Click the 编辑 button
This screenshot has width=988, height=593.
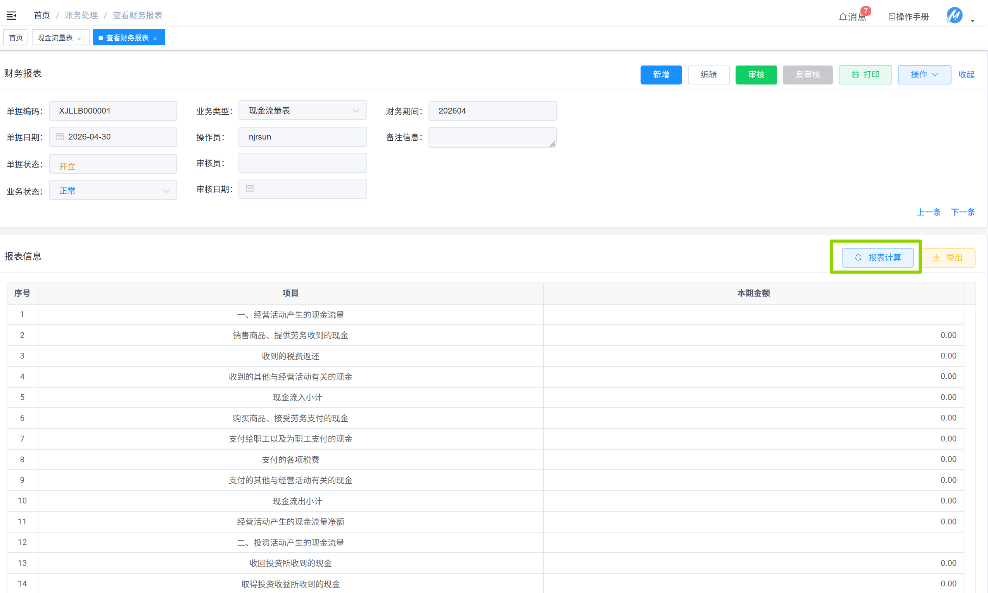point(709,75)
